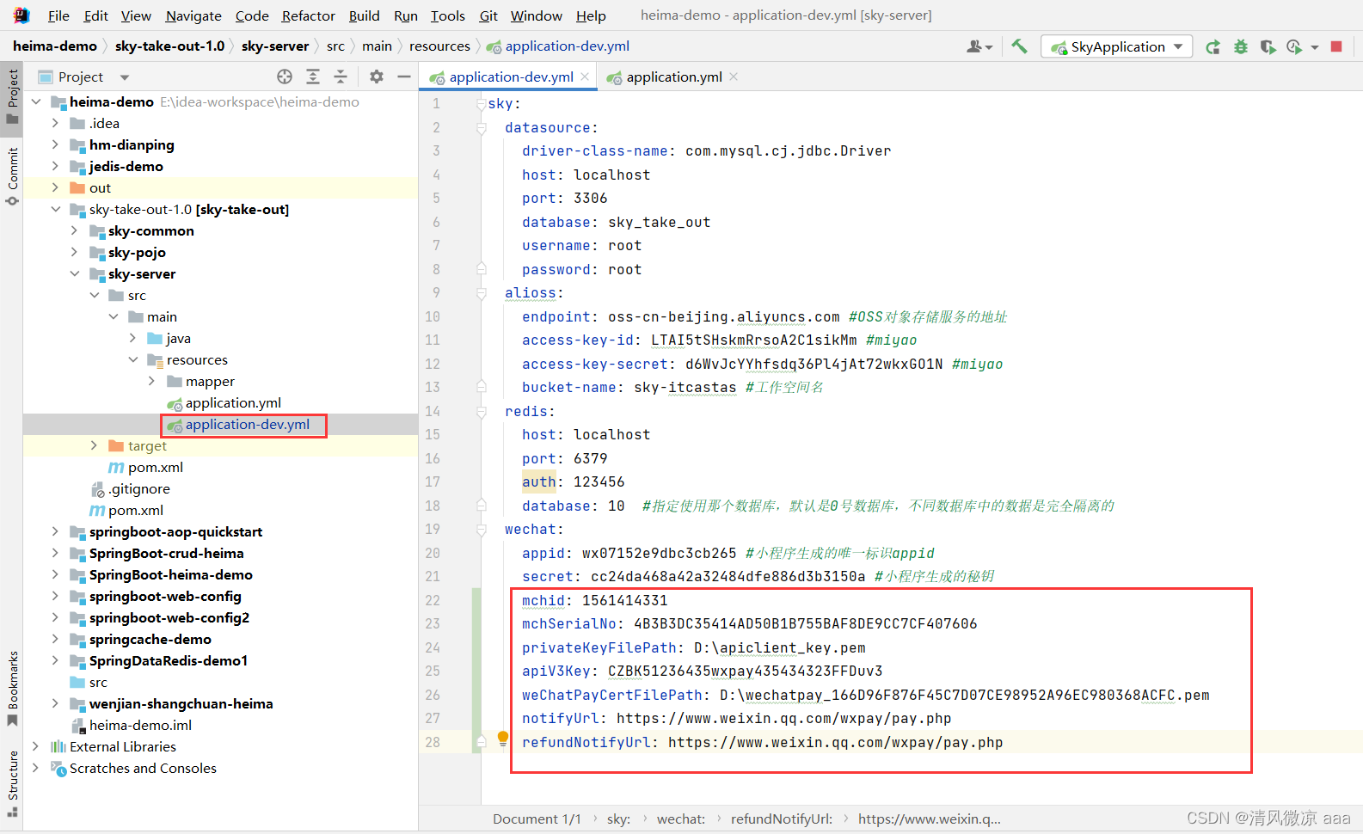The image size is (1363, 834).
Task: Open the Help menu
Action: click(x=591, y=15)
